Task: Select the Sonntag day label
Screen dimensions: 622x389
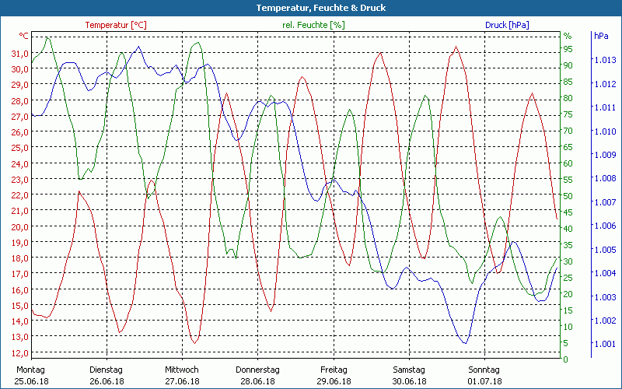Action: pyautogui.click(x=484, y=370)
